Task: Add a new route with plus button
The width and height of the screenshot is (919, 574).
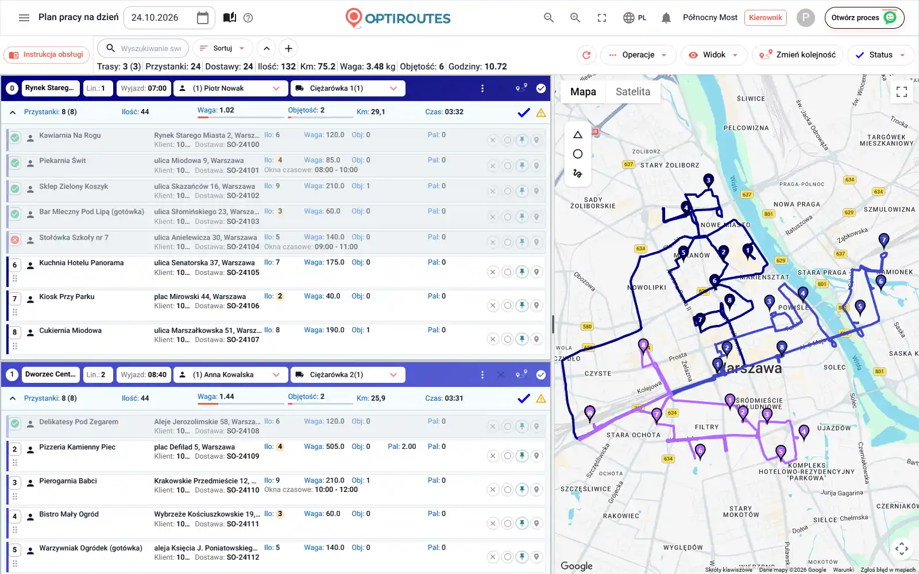Action: pyautogui.click(x=289, y=49)
